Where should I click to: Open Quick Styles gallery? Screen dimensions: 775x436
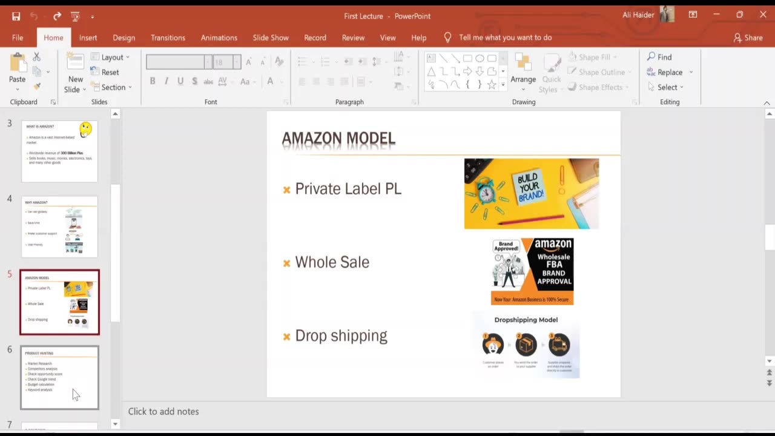coord(552,73)
